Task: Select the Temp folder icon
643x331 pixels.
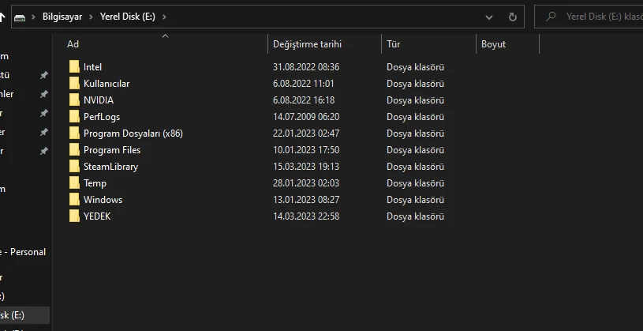Action: [74, 182]
